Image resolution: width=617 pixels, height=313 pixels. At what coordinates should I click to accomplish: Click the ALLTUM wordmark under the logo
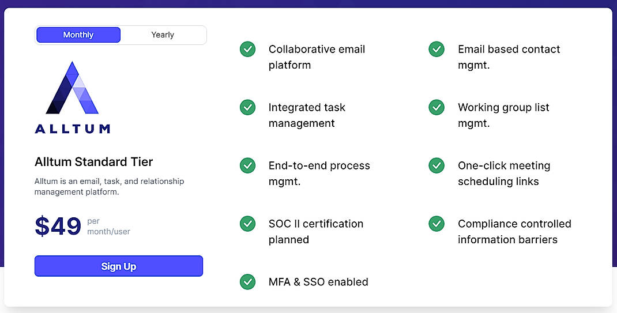[73, 129]
